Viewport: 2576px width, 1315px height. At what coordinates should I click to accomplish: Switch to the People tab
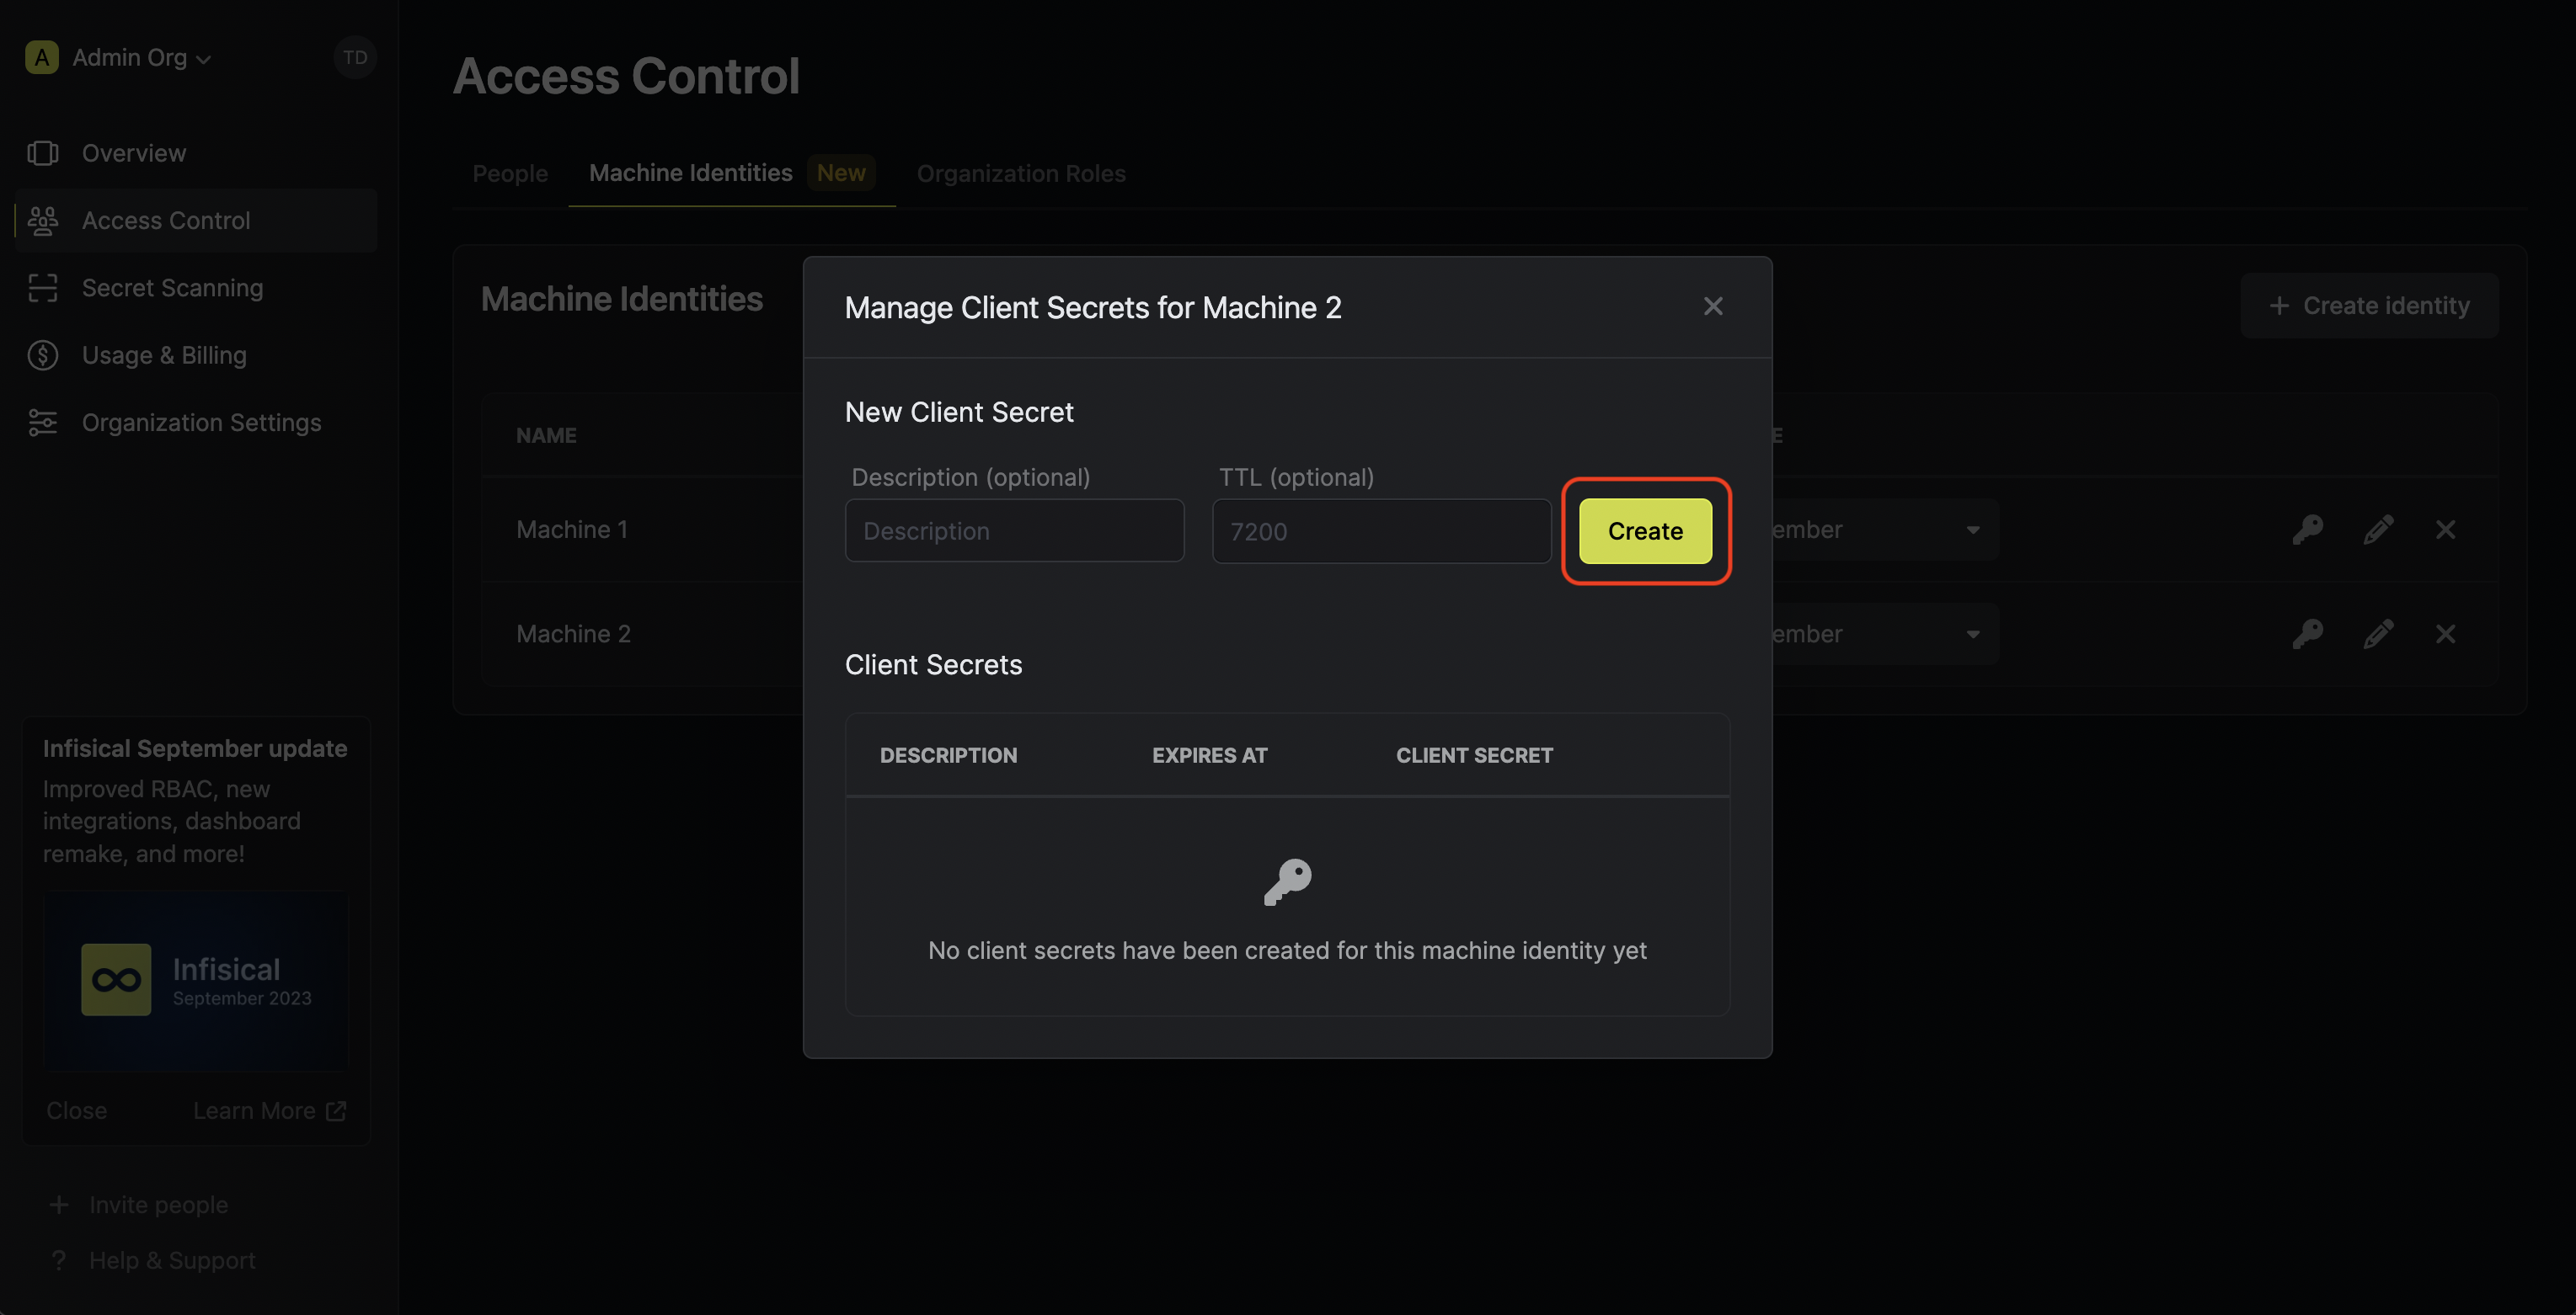(x=510, y=174)
